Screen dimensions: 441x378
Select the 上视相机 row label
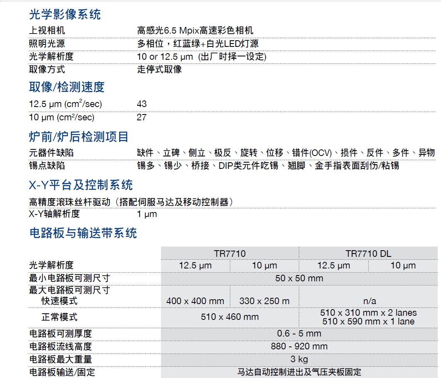tap(47, 31)
